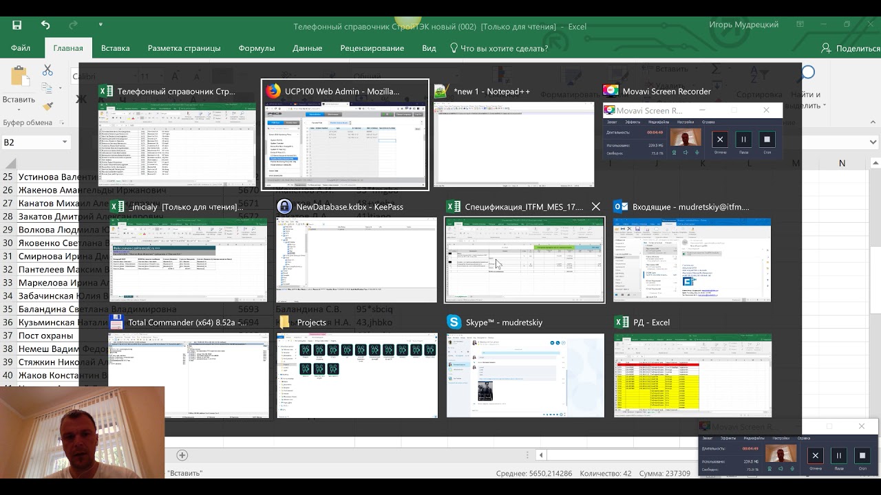Open the Рецензирование tab
The height and width of the screenshot is (495, 881).
click(372, 48)
